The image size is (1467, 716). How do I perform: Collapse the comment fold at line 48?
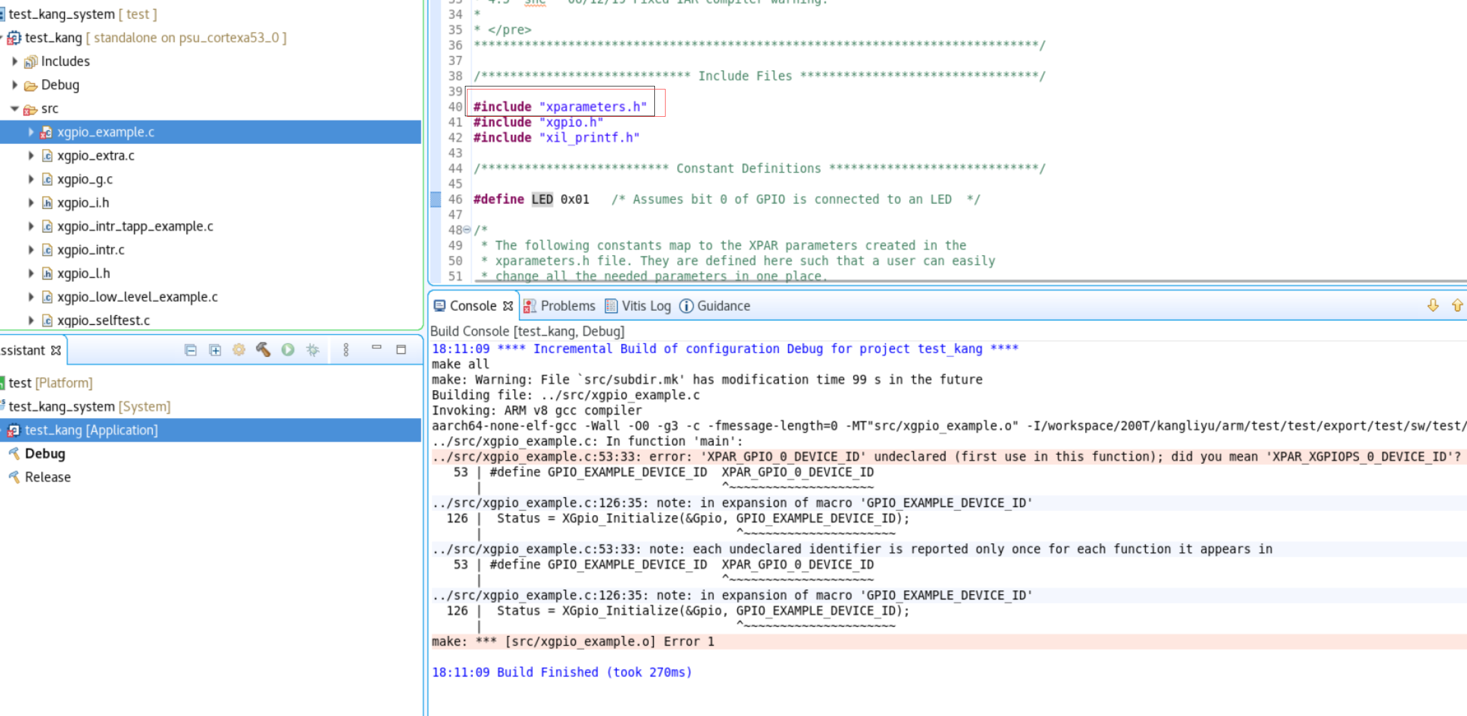coord(467,230)
